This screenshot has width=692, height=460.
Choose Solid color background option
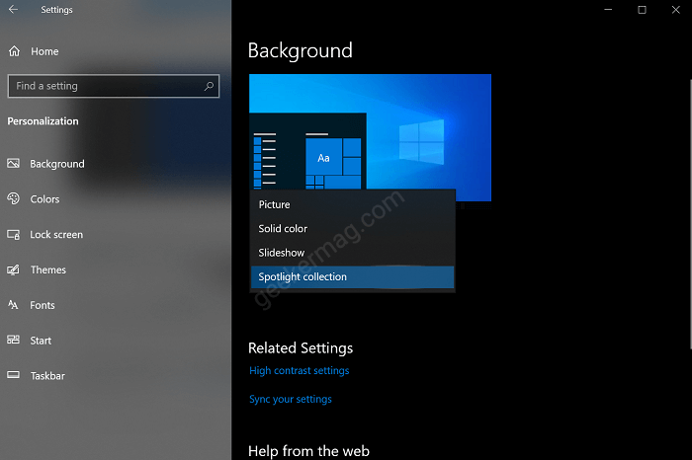pyautogui.click(x=353, y=229)
